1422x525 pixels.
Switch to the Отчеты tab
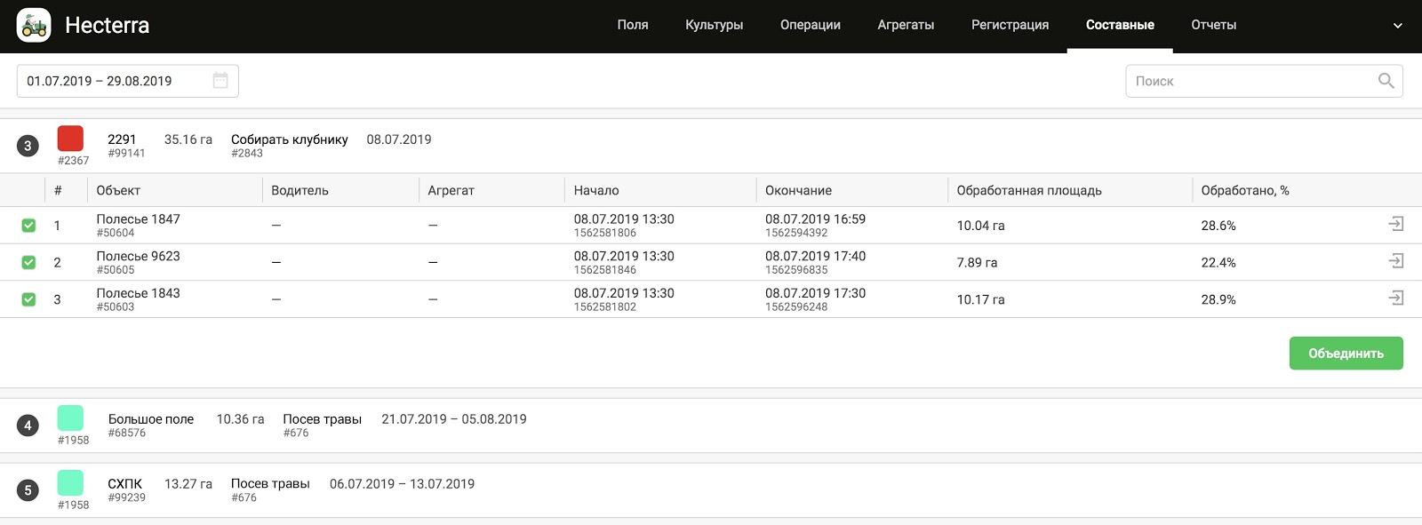(x=1213, y=25)
